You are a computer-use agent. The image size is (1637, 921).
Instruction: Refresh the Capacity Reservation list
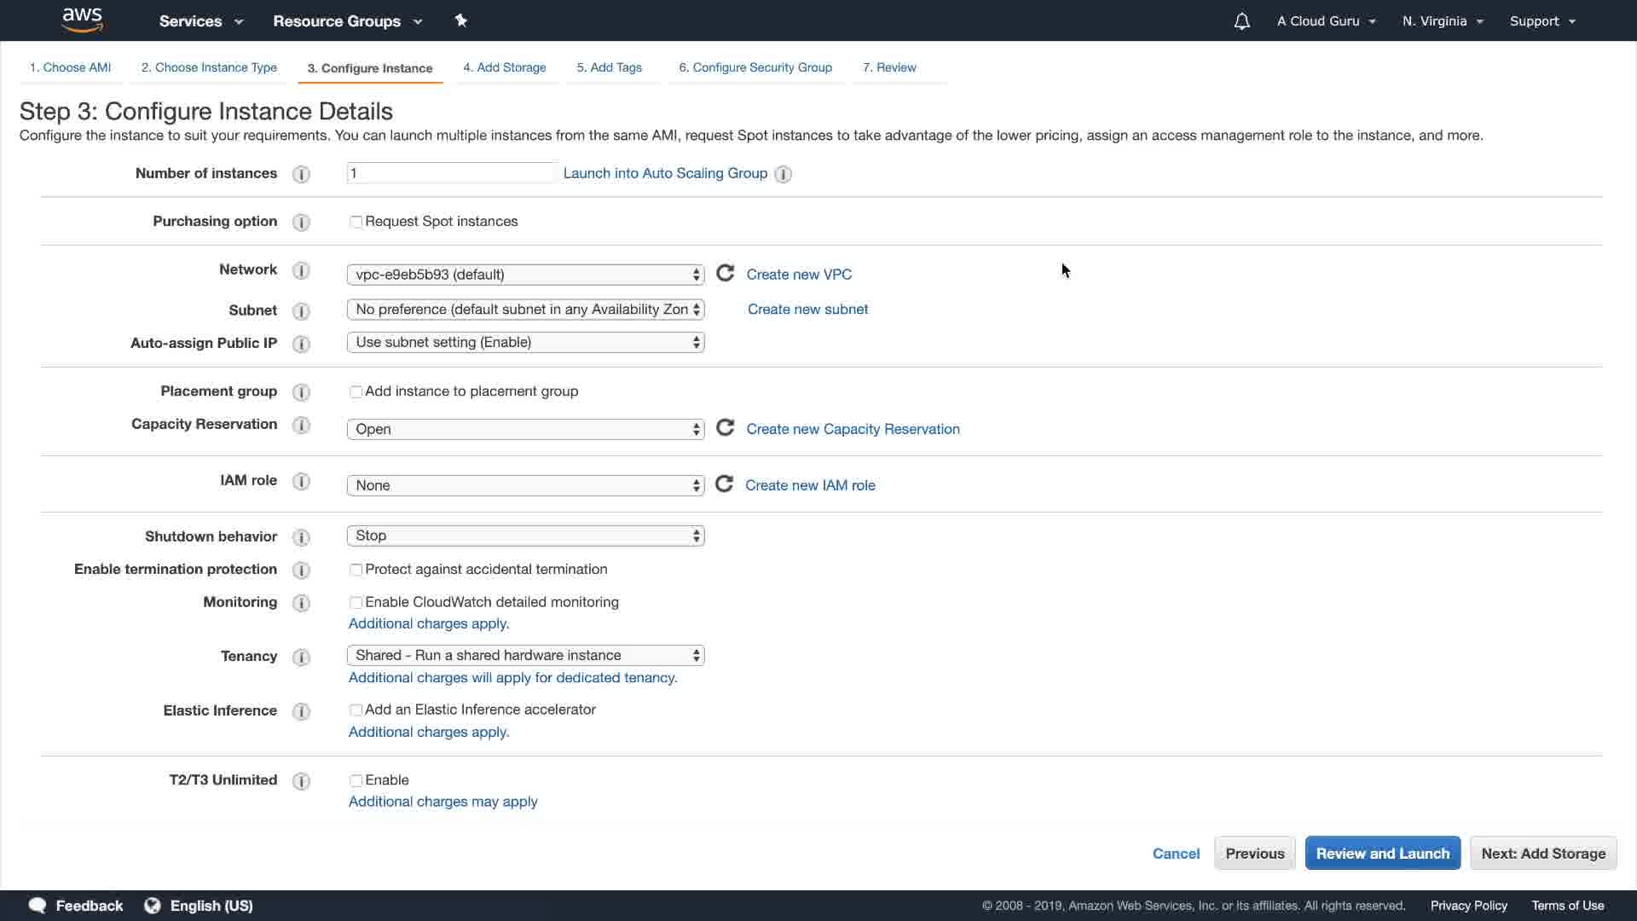pos(725,428)
